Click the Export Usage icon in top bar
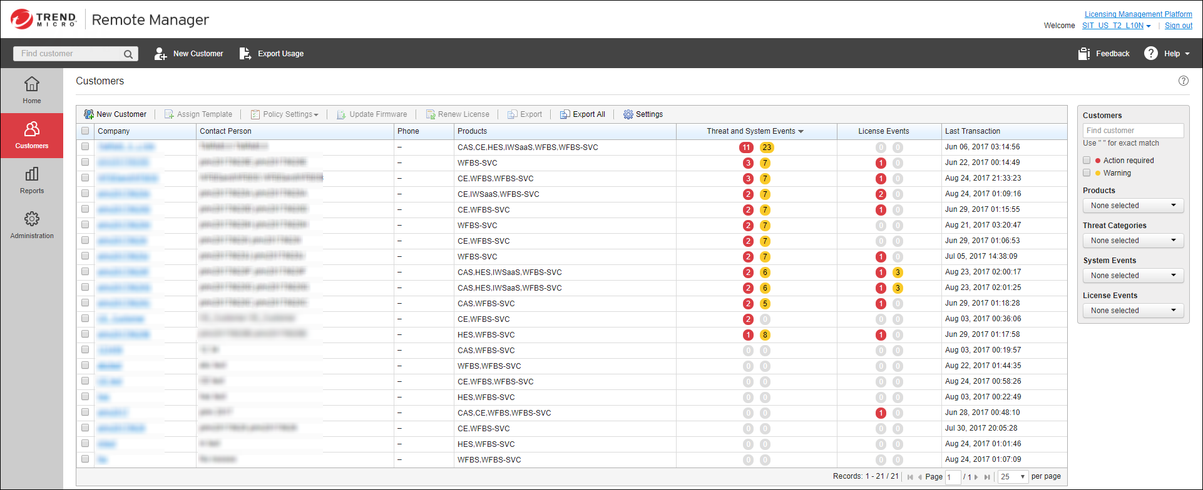Viewport: 1203px width, 490px height. coord(245,54)
